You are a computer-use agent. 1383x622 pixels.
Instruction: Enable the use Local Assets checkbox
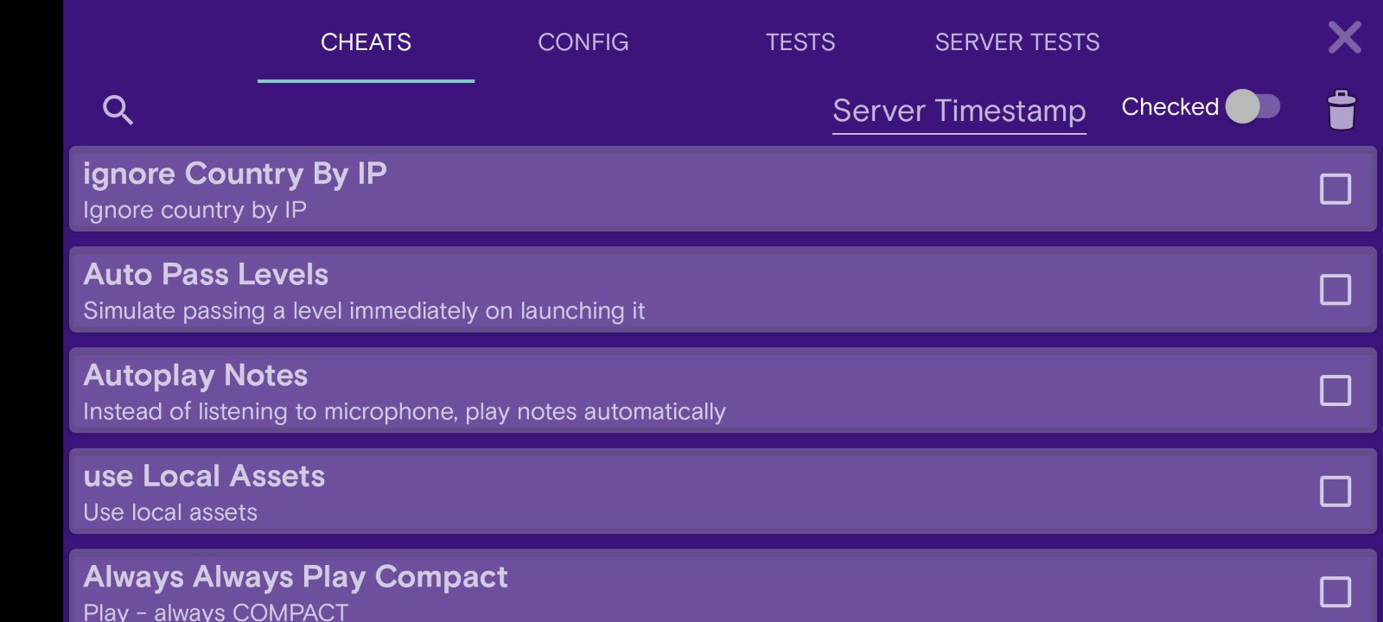tap(1335, 492)
